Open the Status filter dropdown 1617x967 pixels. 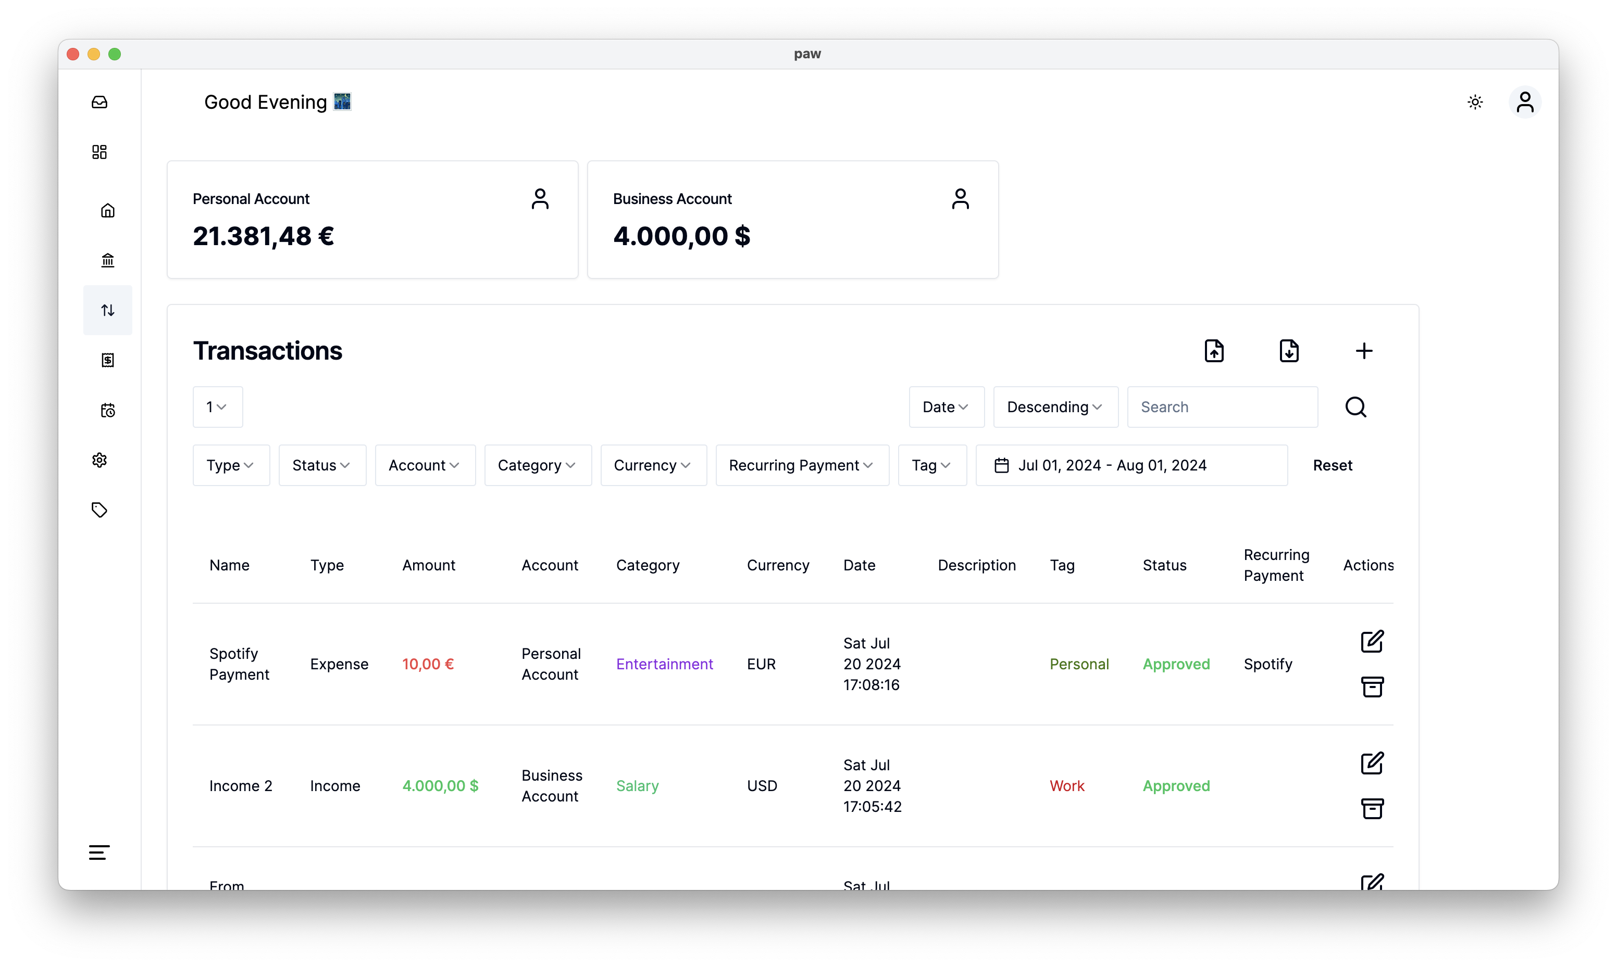point(322,465)
